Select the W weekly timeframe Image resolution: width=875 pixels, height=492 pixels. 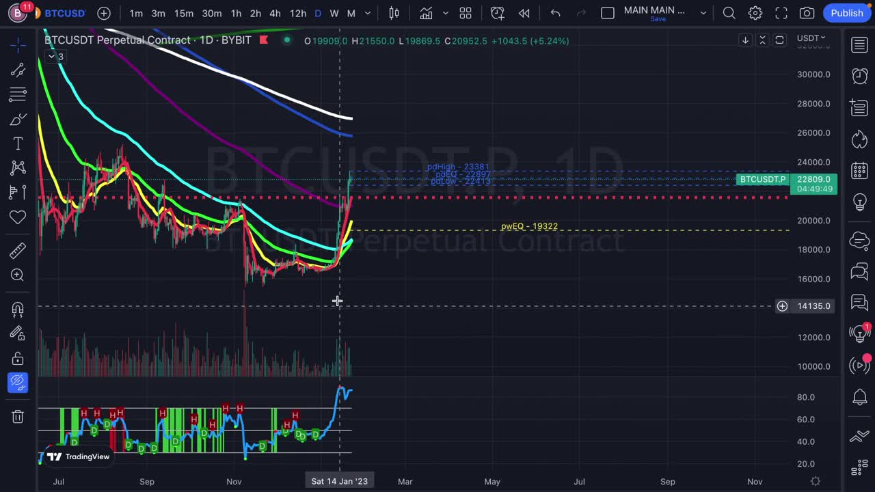[334, 13]
